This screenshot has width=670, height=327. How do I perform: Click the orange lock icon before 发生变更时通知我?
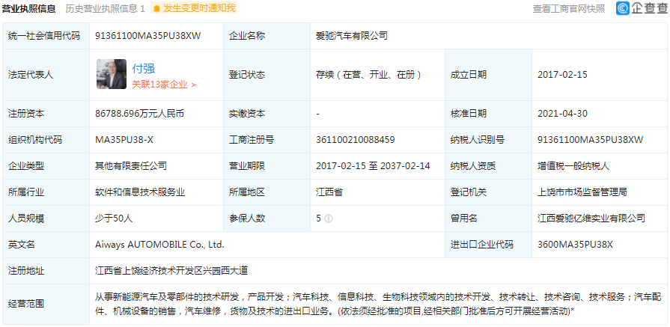click(x=156, y=8)
